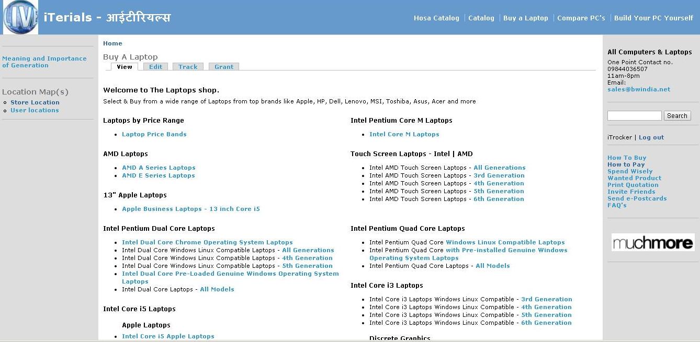Open the Compare PC's menu item
The width and height of the screenshot is (700, 342).
tap(581, 18)
